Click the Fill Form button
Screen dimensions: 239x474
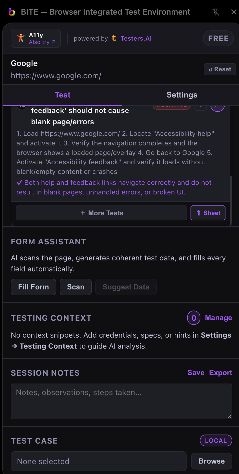coord(33,287)
